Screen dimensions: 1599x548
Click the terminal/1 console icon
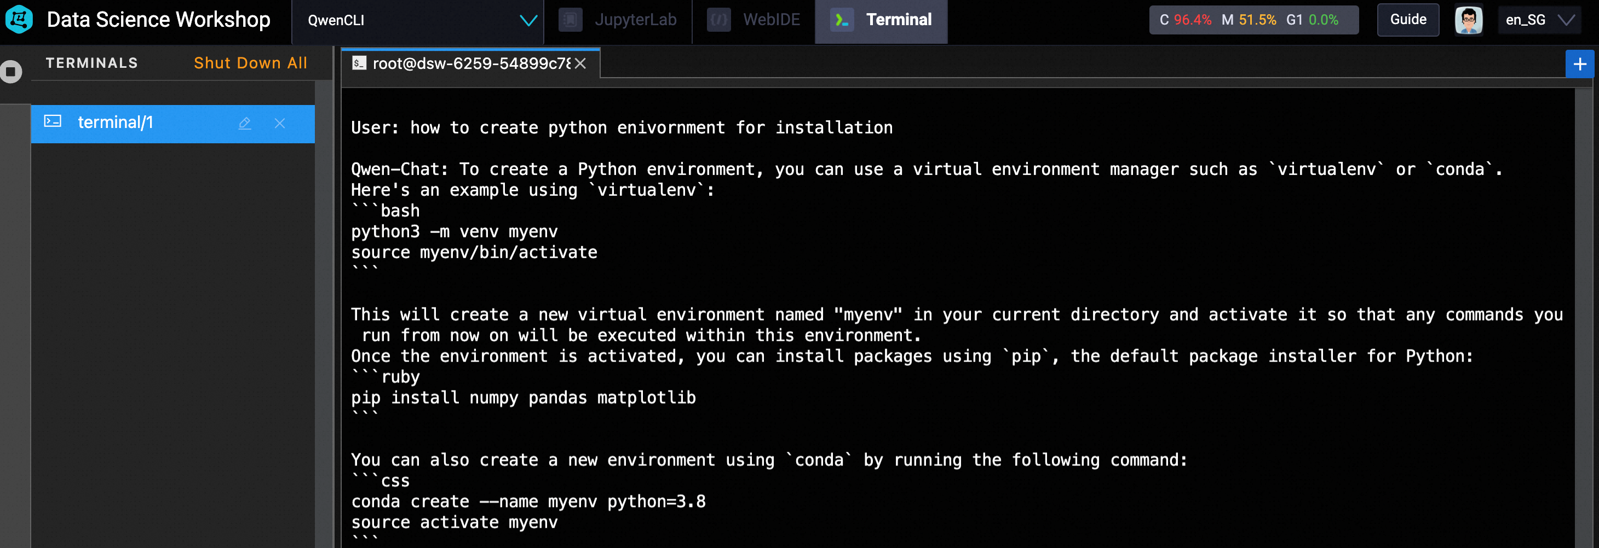tap(53, 121)
